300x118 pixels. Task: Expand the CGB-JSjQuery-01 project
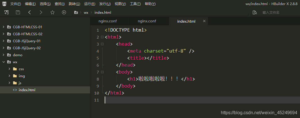pos(3,41)
